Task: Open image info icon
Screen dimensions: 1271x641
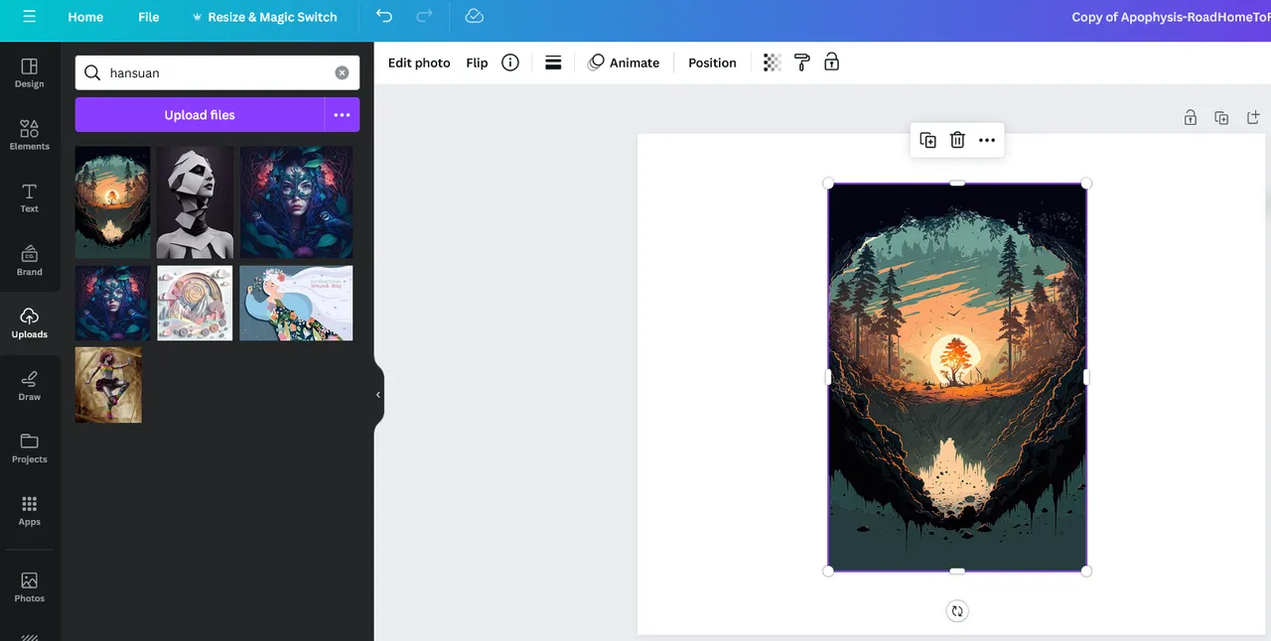Action: (x=510, y=63)
